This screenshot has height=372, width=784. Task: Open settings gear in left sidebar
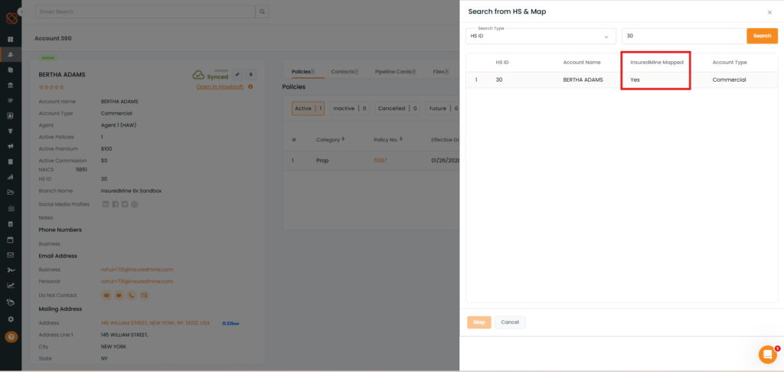pos(11,319)
